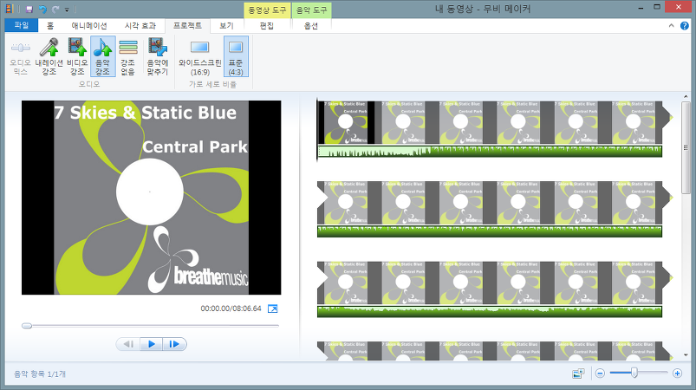Image resolution: width=696 pixels, height=390 pixels.
Task: Open the Audio Mix (오디오 믹스) tool
Action: click(x=21, y=57)
